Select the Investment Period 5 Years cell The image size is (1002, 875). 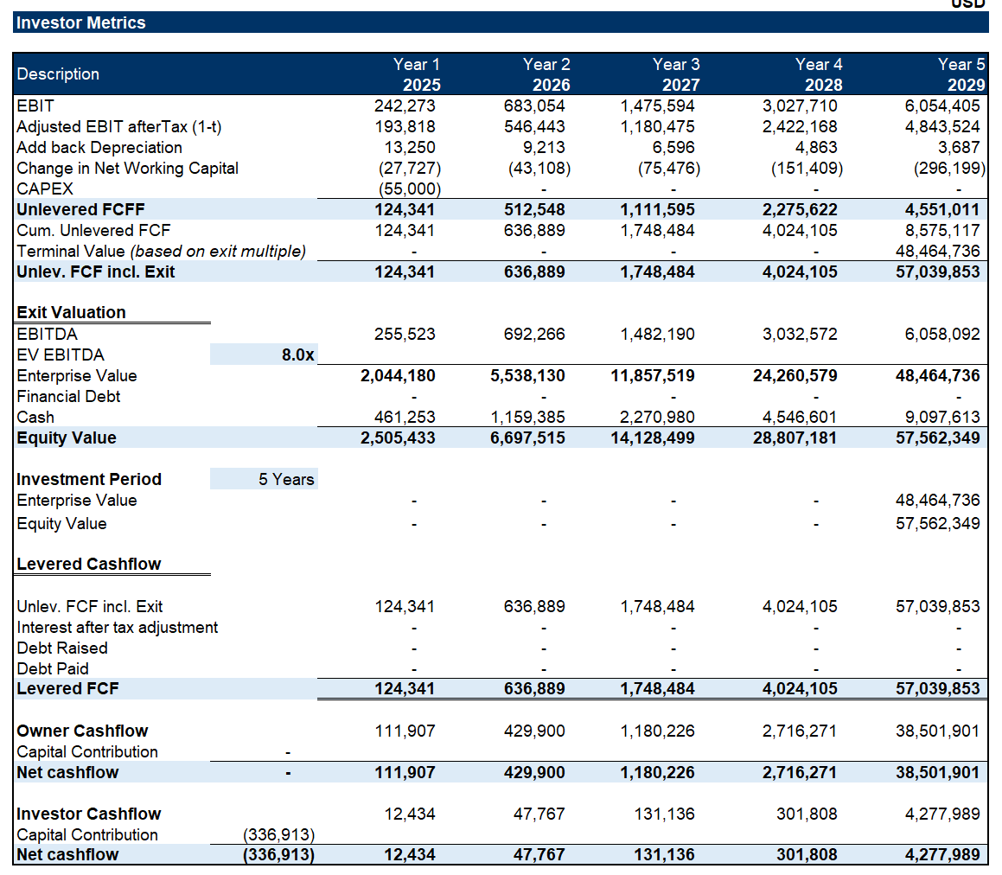(264, 479)
